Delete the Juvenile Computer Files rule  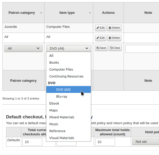pyautogui.click(x=114, y=28)
